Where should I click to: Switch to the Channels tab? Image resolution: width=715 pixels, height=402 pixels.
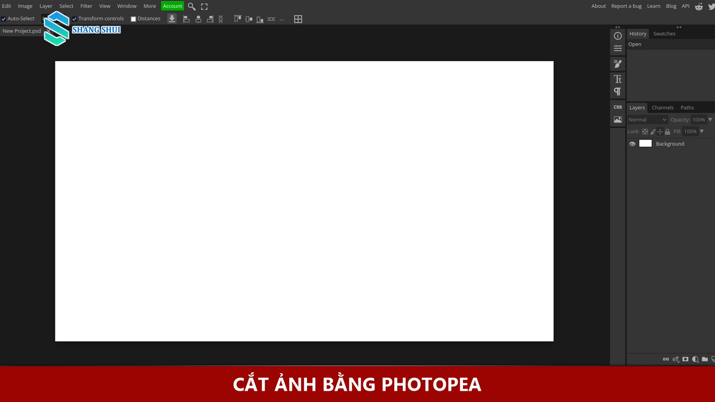[663, 108]
